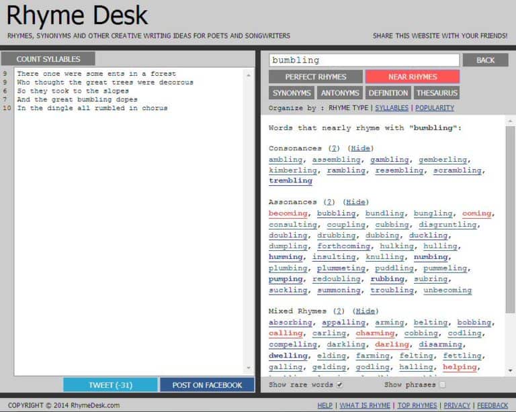Hide the Consonances section
This screenshot has height=412, width=516.
[360, 148]
